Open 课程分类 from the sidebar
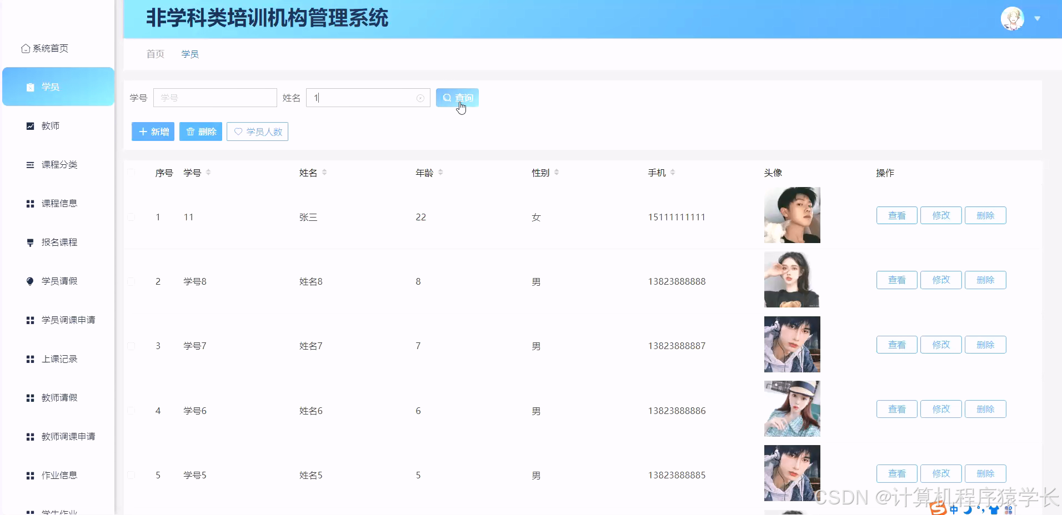 [x=29, y=164]
